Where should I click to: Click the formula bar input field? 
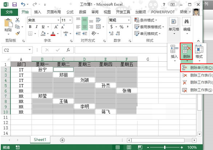pyautogui.click(x=121, y=50)
